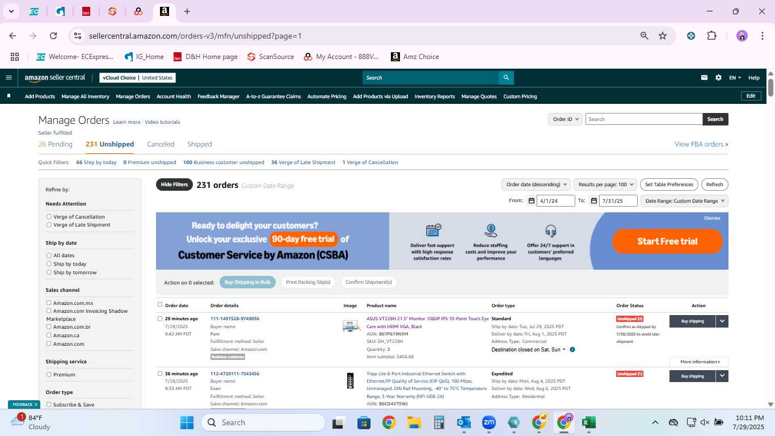This screenshot has height=436, width=775.
Task: Click View FBA orders link
Action: coord(701,144)
